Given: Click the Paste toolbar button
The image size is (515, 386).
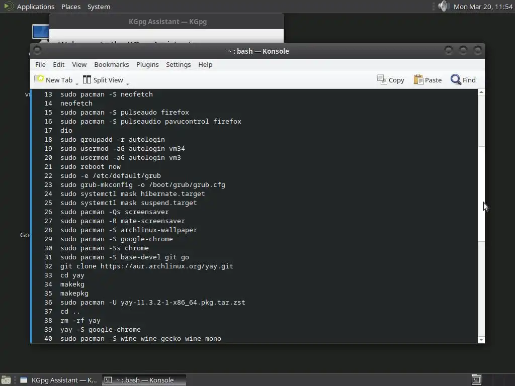Looking at the screenshot, I should 427,80.
